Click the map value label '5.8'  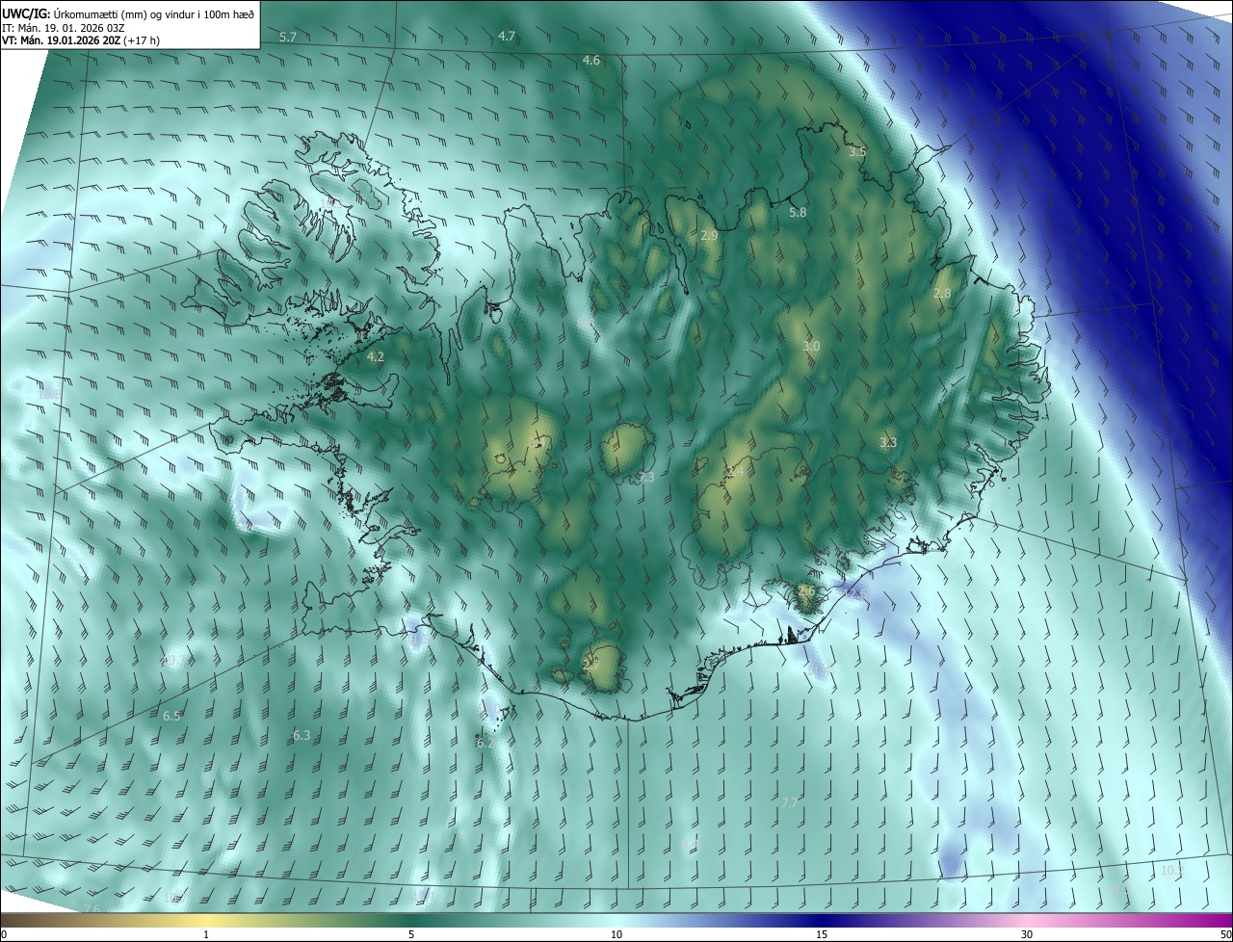click(798, 212)
